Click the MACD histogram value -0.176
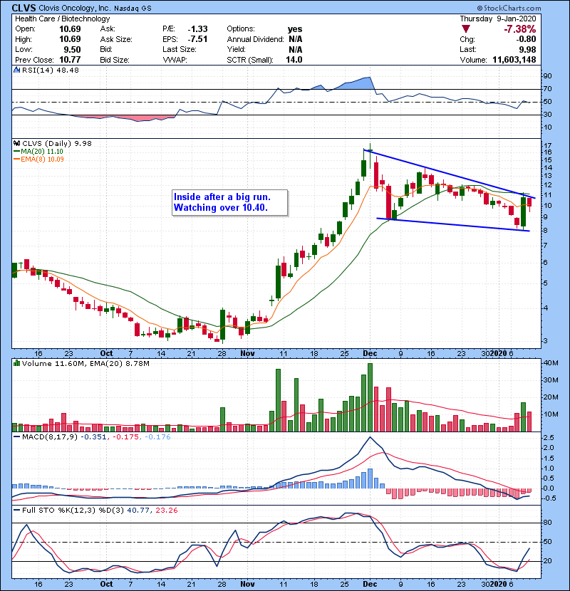The width and height of the screenshot is (570, 591). tap(157, 437)
